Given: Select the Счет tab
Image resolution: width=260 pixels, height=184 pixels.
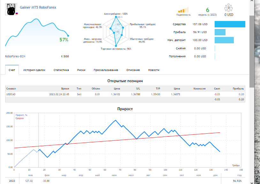Looking at the screenshot, I should (x=12, y=70).
